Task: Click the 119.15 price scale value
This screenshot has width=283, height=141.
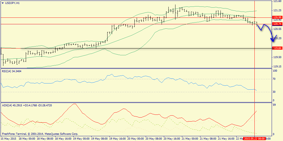Action: (277, 67)
